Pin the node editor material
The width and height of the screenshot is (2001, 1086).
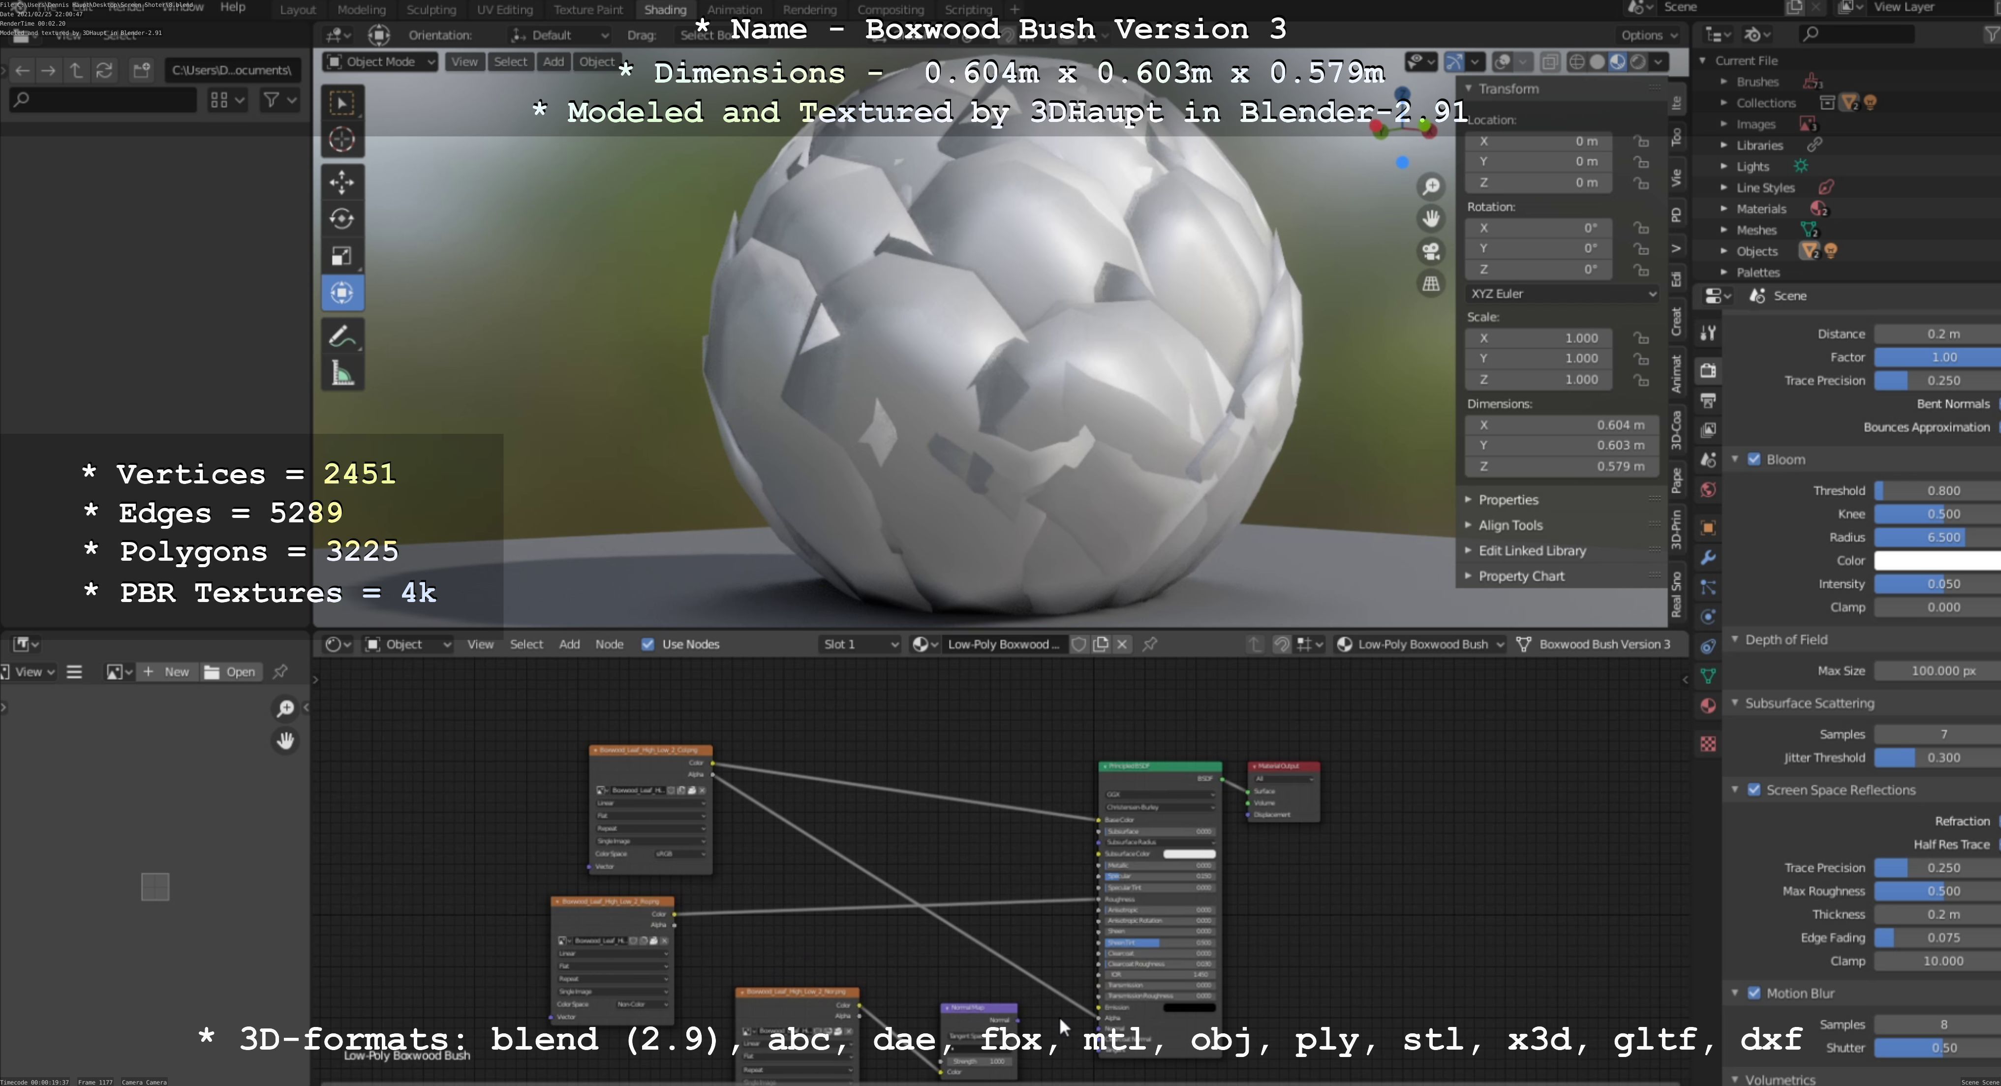(1150, 644)
